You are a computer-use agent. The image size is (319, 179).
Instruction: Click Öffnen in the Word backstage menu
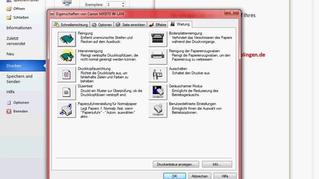click(x=16, y=9)
